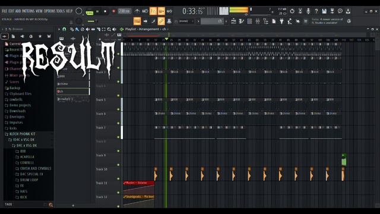Click the one-click audio recording microphone icon
The height and width of the screenshot is (214, 380).
308,11
